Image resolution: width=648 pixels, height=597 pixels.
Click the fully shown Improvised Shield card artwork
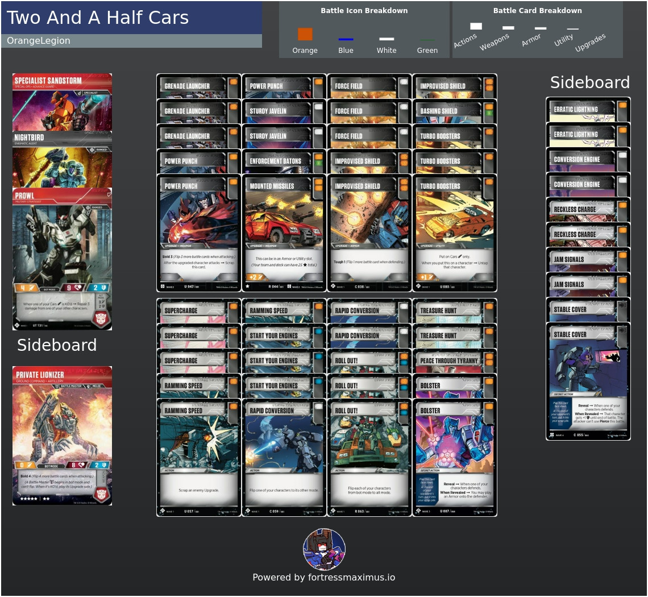click(x=369, y=219)
